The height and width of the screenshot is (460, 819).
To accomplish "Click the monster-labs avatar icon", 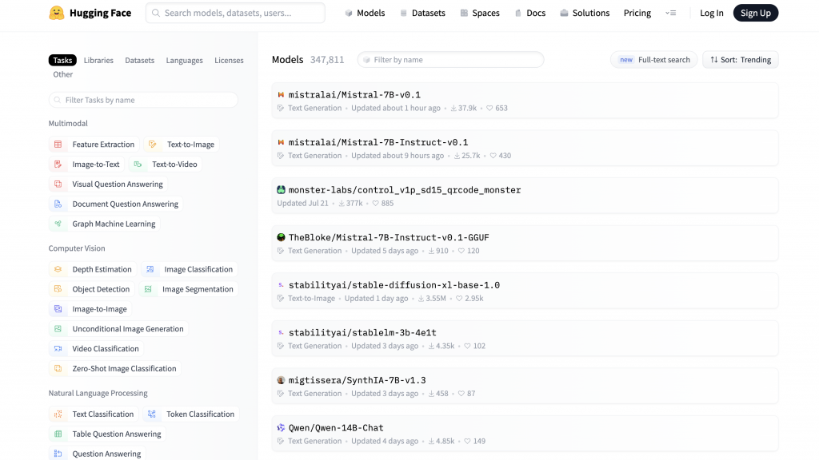I will (281, 190).
